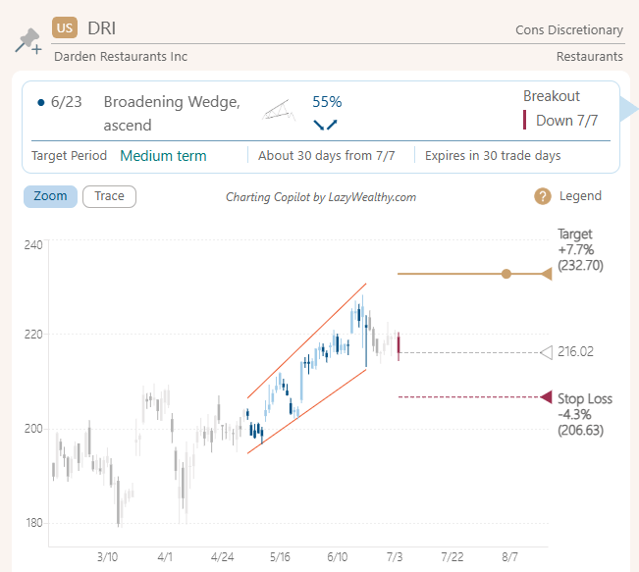Open the Cons Discretionary sector
Viewport: 639px width, 572px height.
point(569,30)
